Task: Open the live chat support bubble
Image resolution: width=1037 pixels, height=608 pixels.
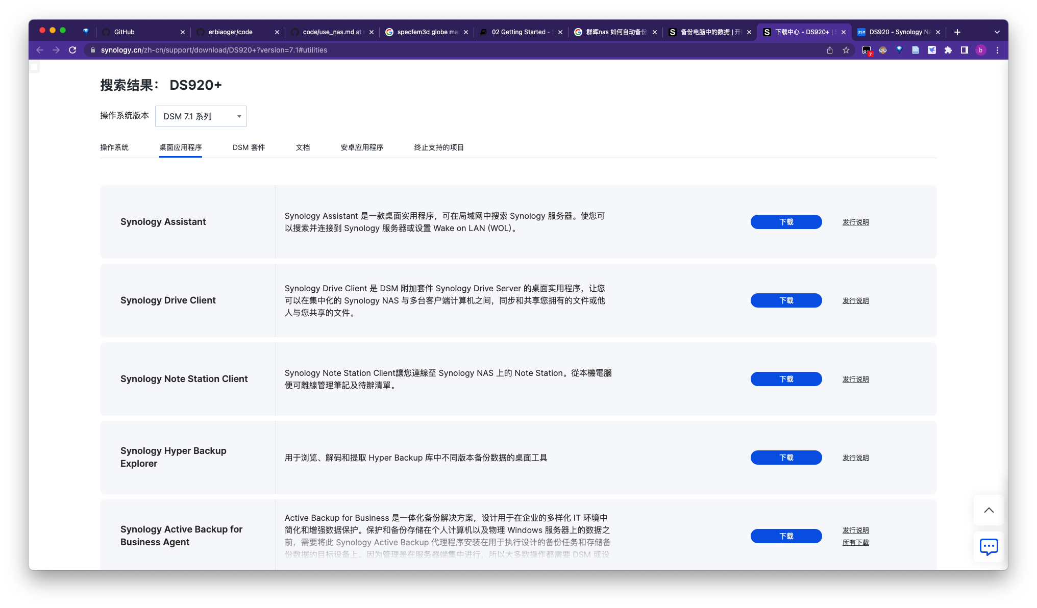Action: [989, 547]
